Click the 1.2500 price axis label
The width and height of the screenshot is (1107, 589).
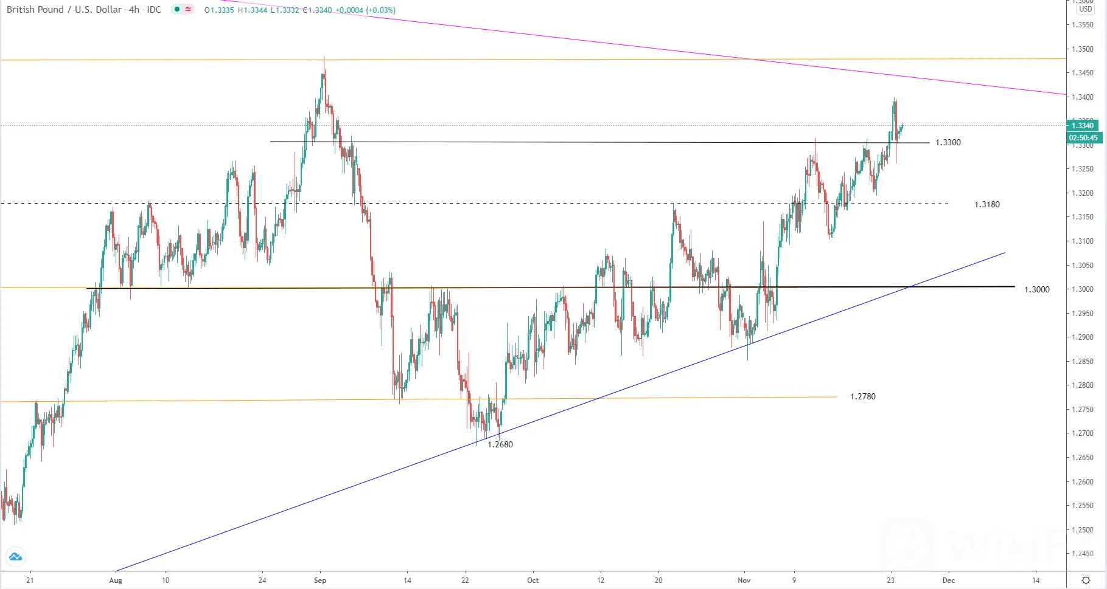tap(1083, 530)
